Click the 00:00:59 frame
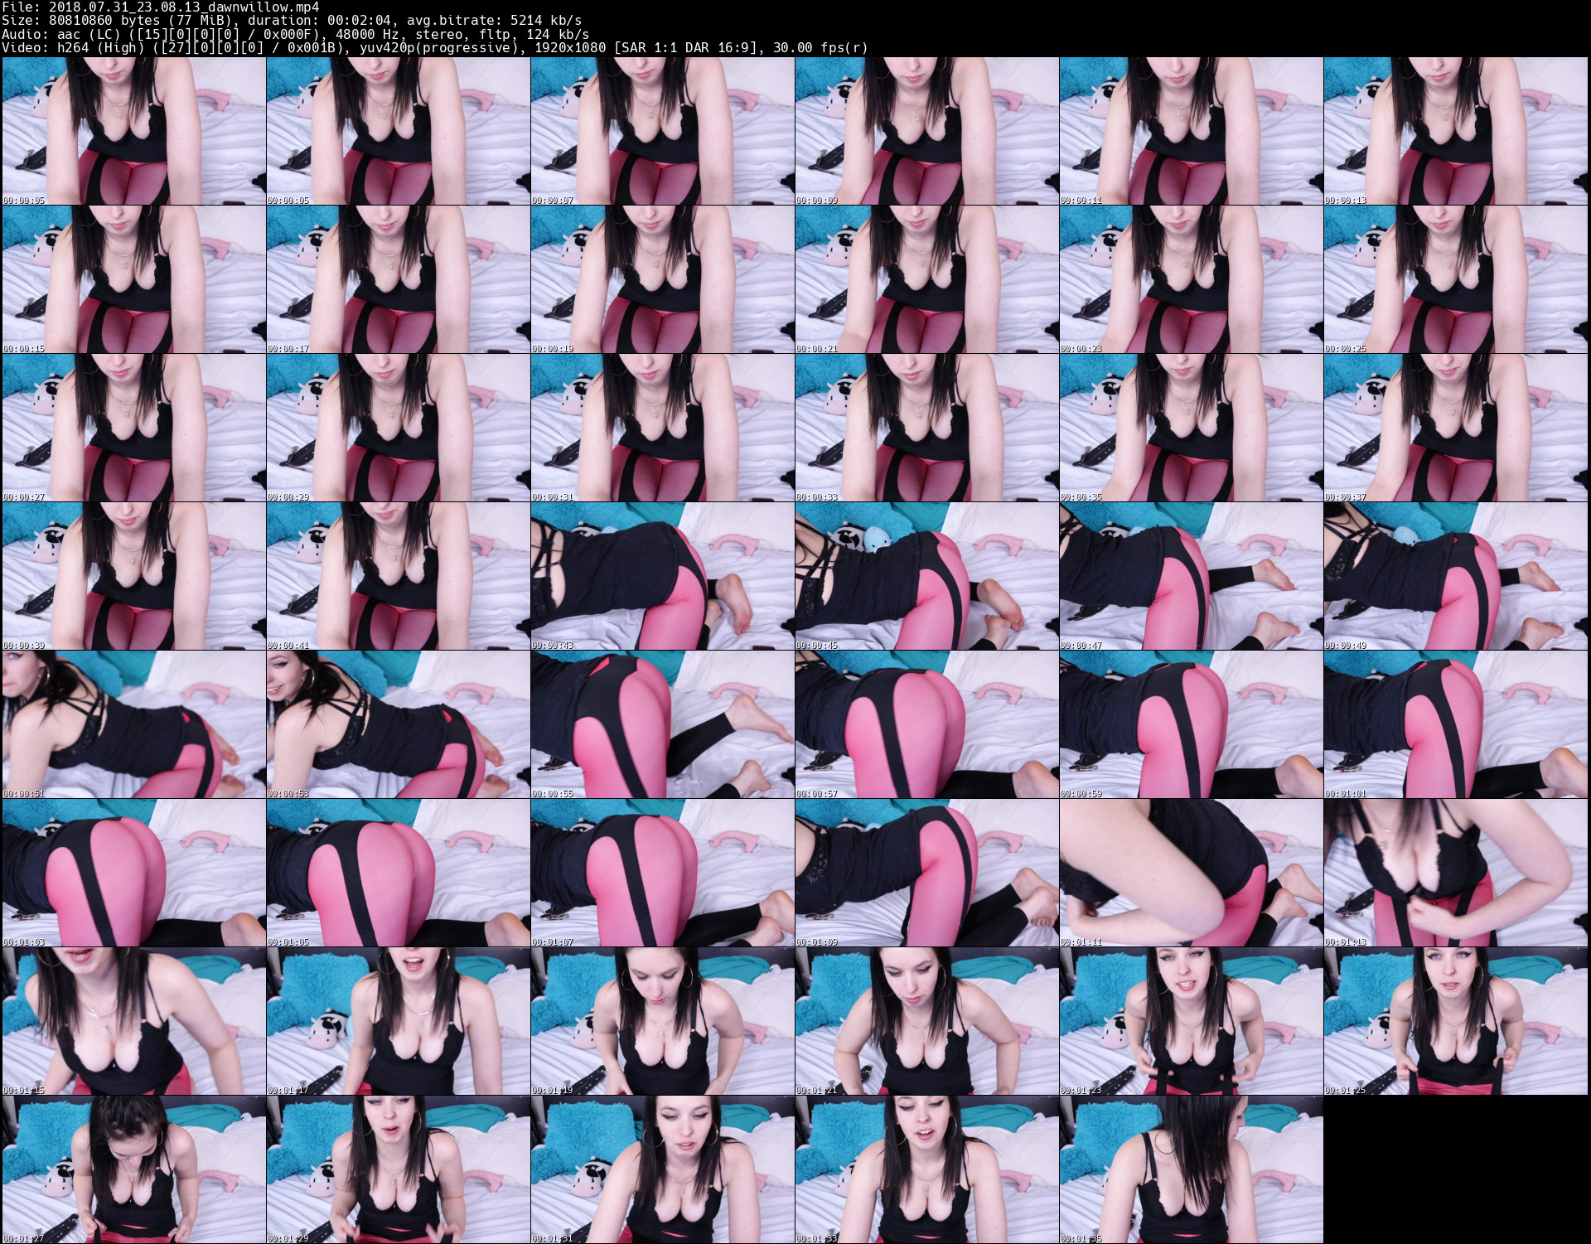Image resolution: width=1591 pixels, height=1244 pixels. (x=1191, y=724)
